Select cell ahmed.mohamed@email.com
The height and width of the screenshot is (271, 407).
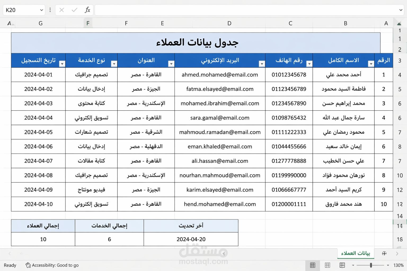[x=220, y=75]
